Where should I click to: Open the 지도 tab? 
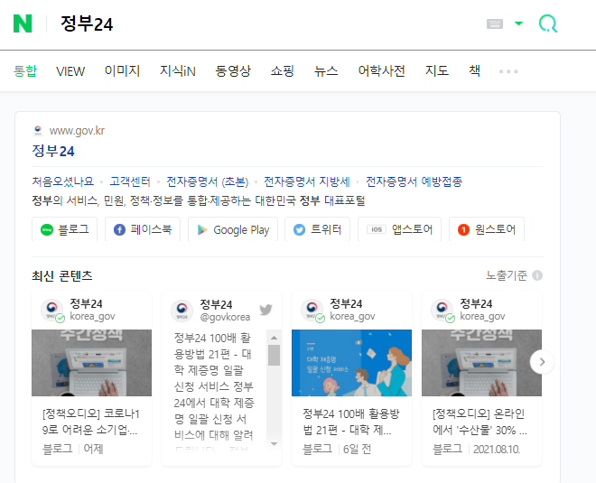(x=437, y=71)
